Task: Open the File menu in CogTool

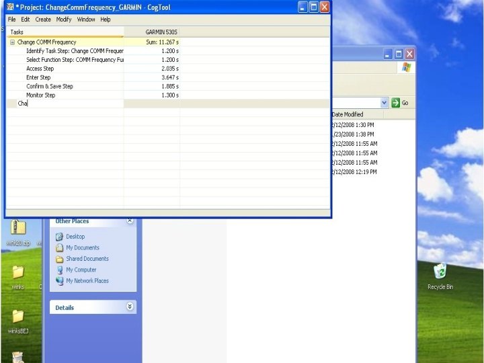Action: point(11,19)
